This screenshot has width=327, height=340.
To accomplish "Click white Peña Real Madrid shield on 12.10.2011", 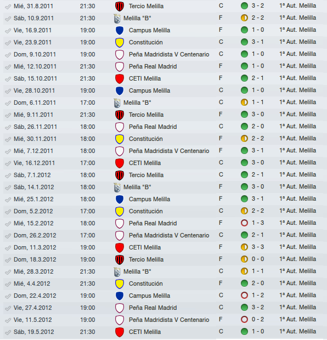I will 120,66.
